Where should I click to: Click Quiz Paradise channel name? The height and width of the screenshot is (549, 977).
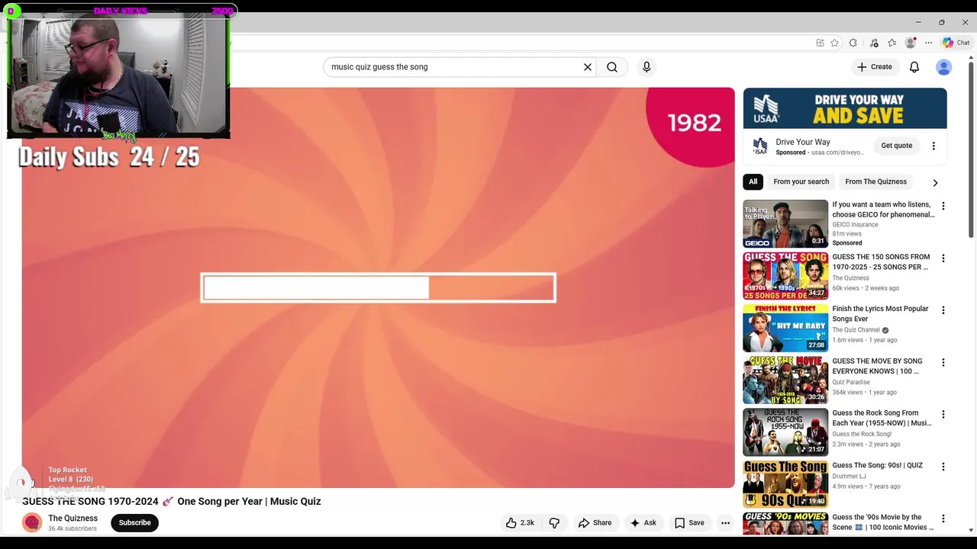click(851, 382)
